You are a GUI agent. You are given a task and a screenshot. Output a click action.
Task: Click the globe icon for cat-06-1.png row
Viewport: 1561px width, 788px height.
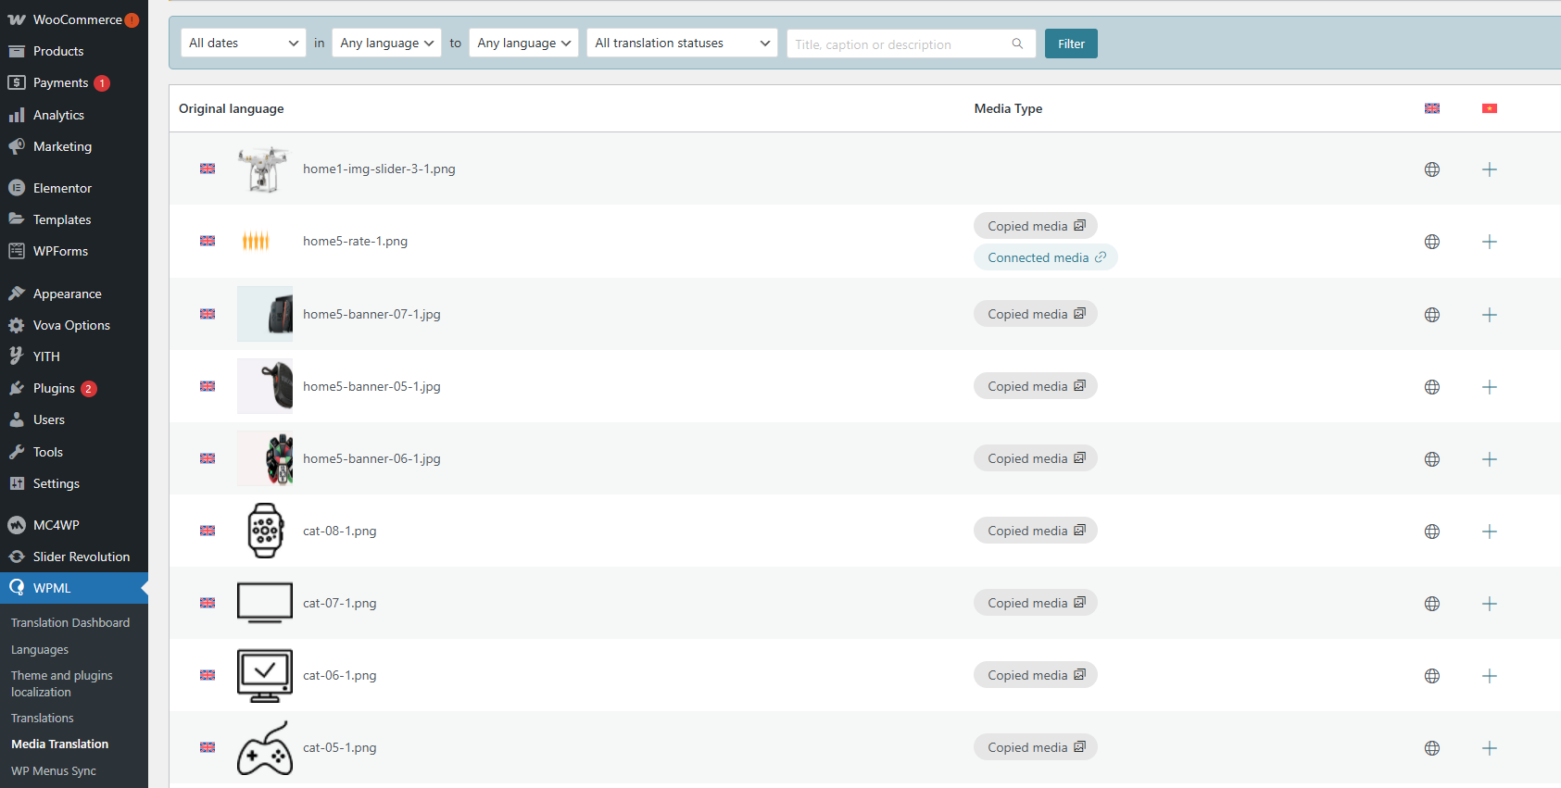coord(1431,676)
